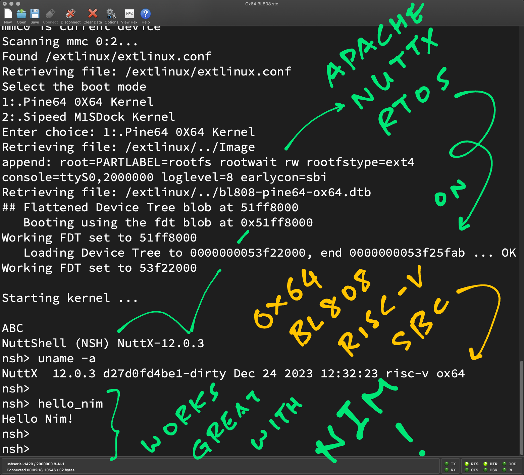The width and height of the screenshot is (524, 475).
Task: Click the usbserial-1420 connection status text
Action: click(x=35, y=464)
